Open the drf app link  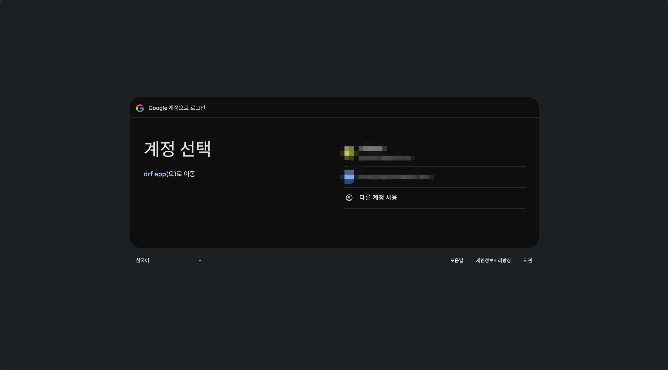point(155,174)
